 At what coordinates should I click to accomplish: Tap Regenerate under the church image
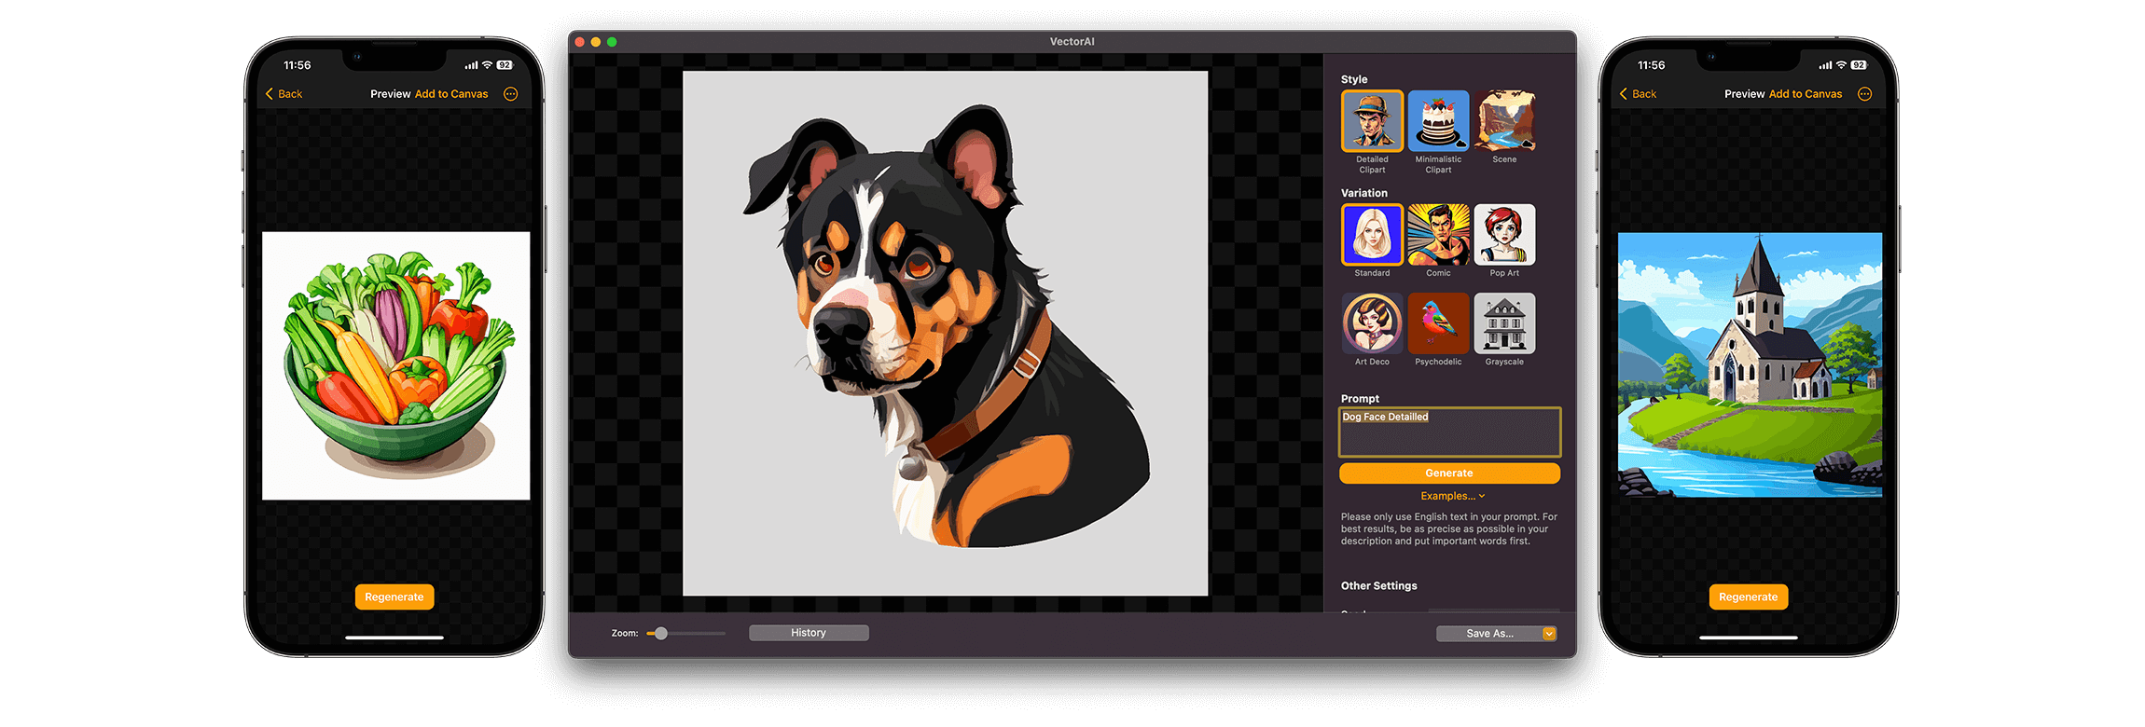point(1748,597)
